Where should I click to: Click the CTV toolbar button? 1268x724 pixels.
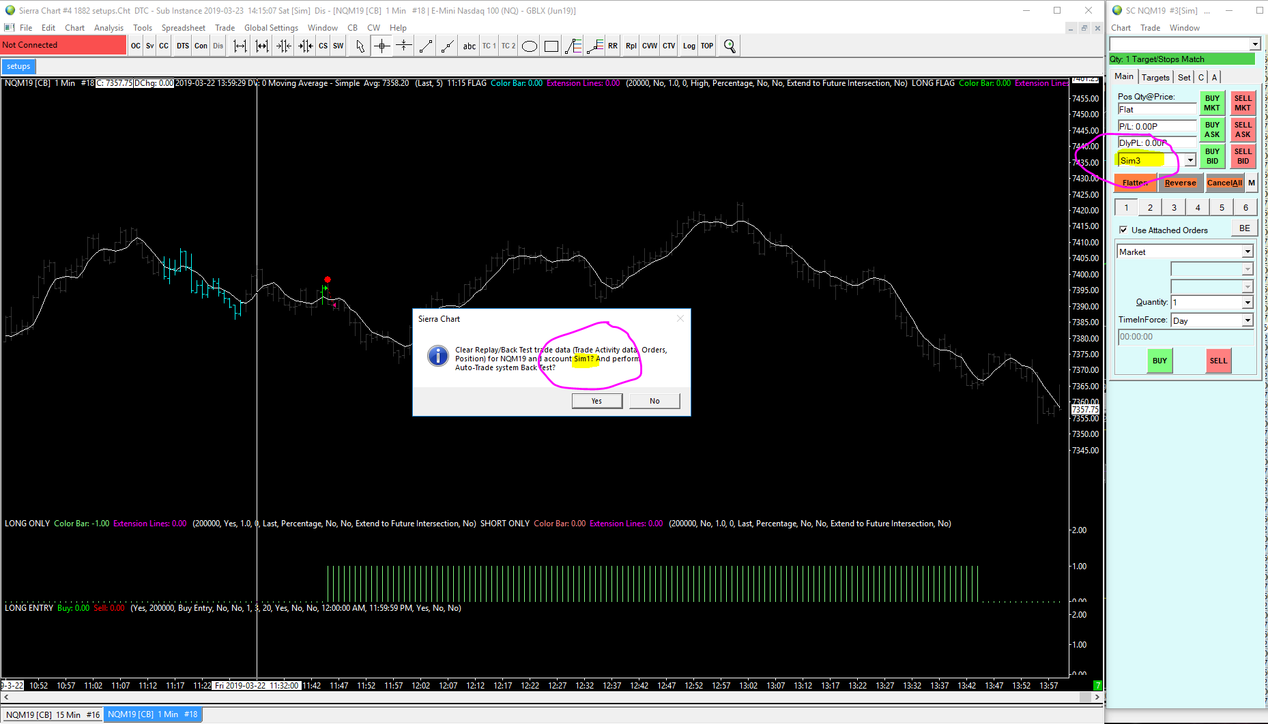click(x=669, y=46)
